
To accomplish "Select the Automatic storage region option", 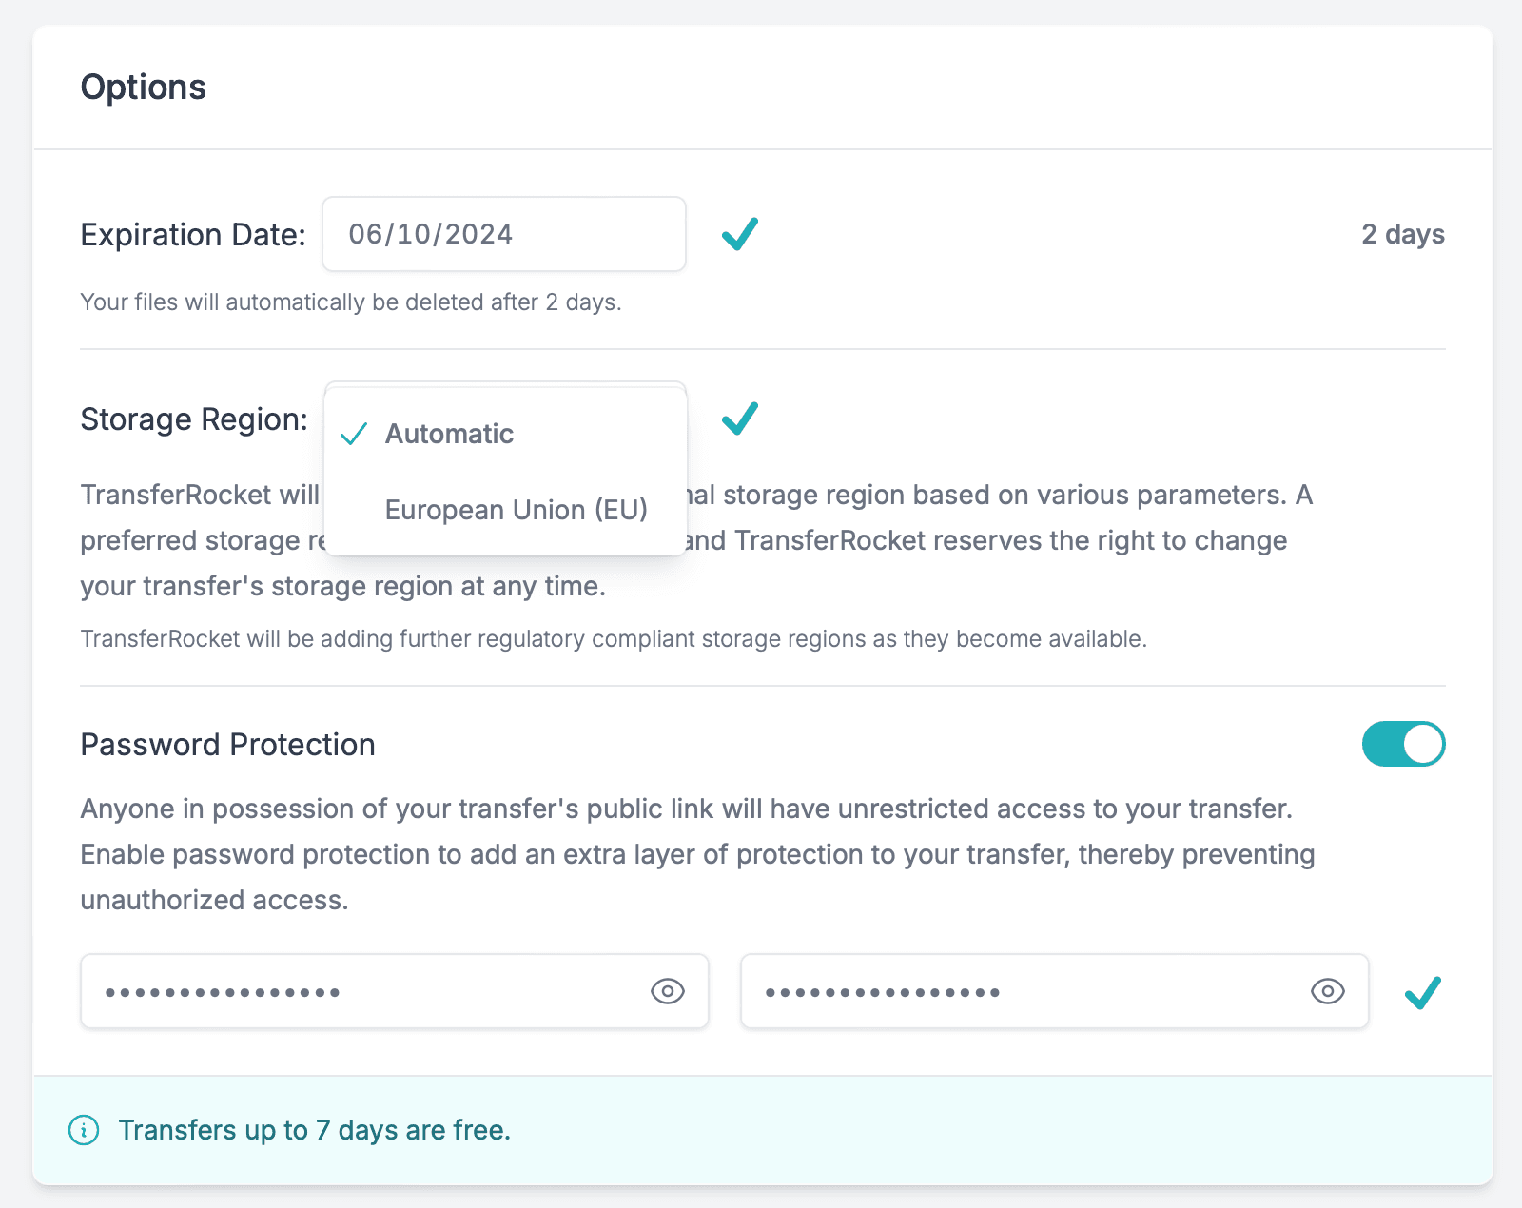I will (x=505, y=434).
